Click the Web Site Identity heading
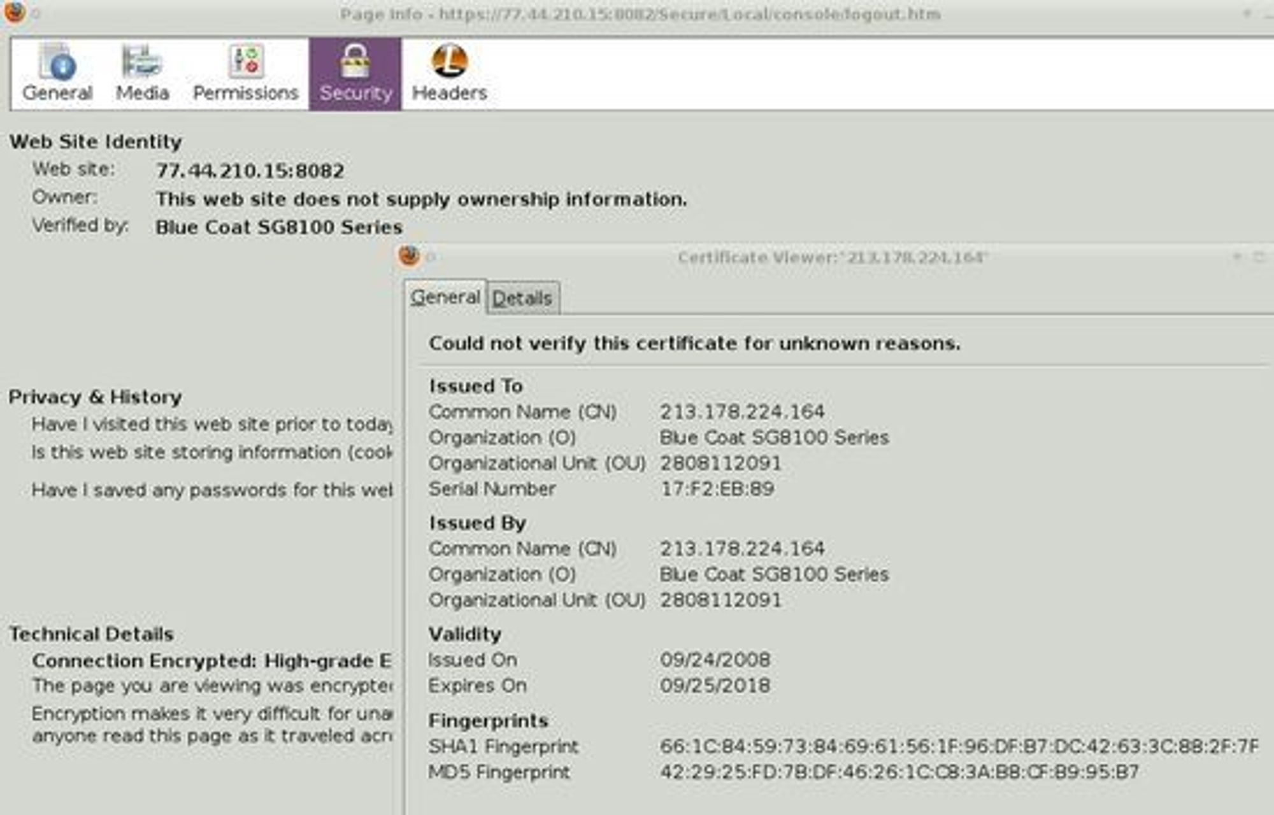 pos(96,141)
